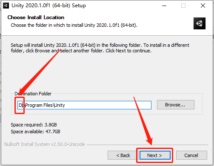This screenshot has height=166, width=214.
Task: Focus the Destination Folder path field
Action: click(84, 105)
